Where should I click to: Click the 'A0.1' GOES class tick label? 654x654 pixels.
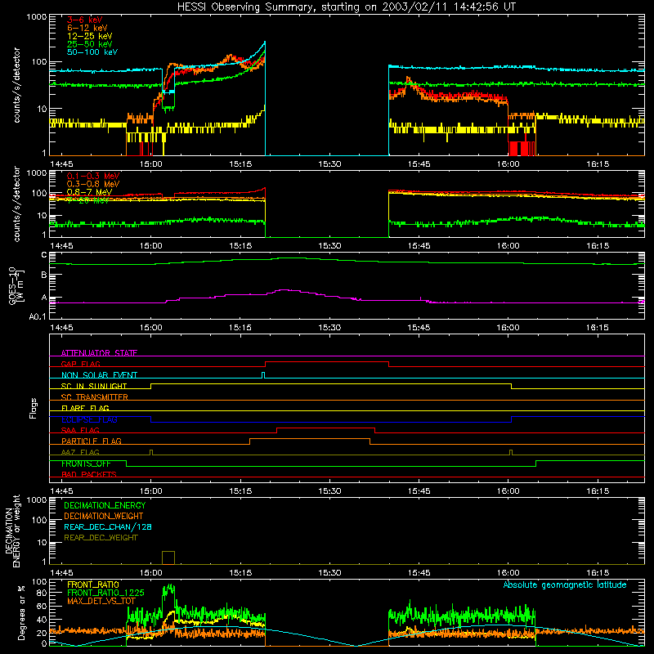(38, 317)
